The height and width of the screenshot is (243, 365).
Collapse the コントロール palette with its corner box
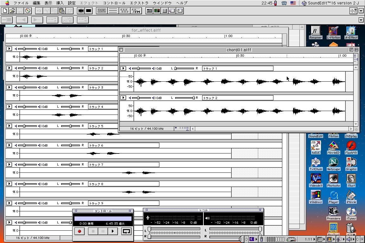pyautogui.click(x=130, y=211)
